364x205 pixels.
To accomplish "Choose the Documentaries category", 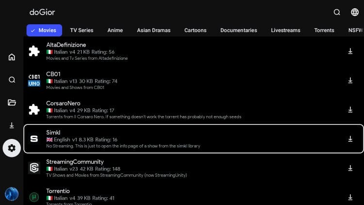I will (238, 30).
